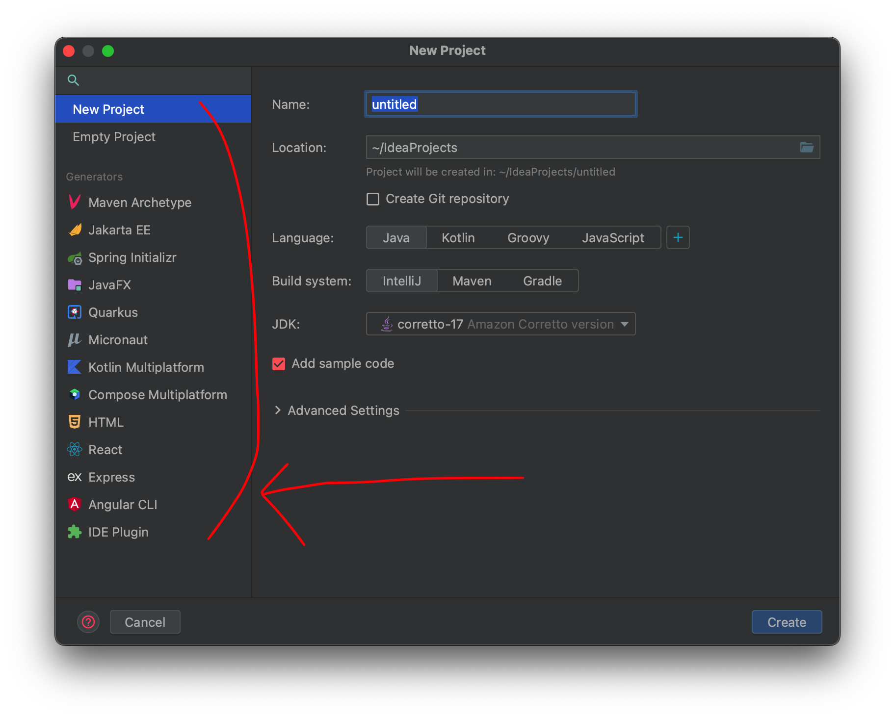Select the Kotlin Multiplatform label

coord(146,367)
